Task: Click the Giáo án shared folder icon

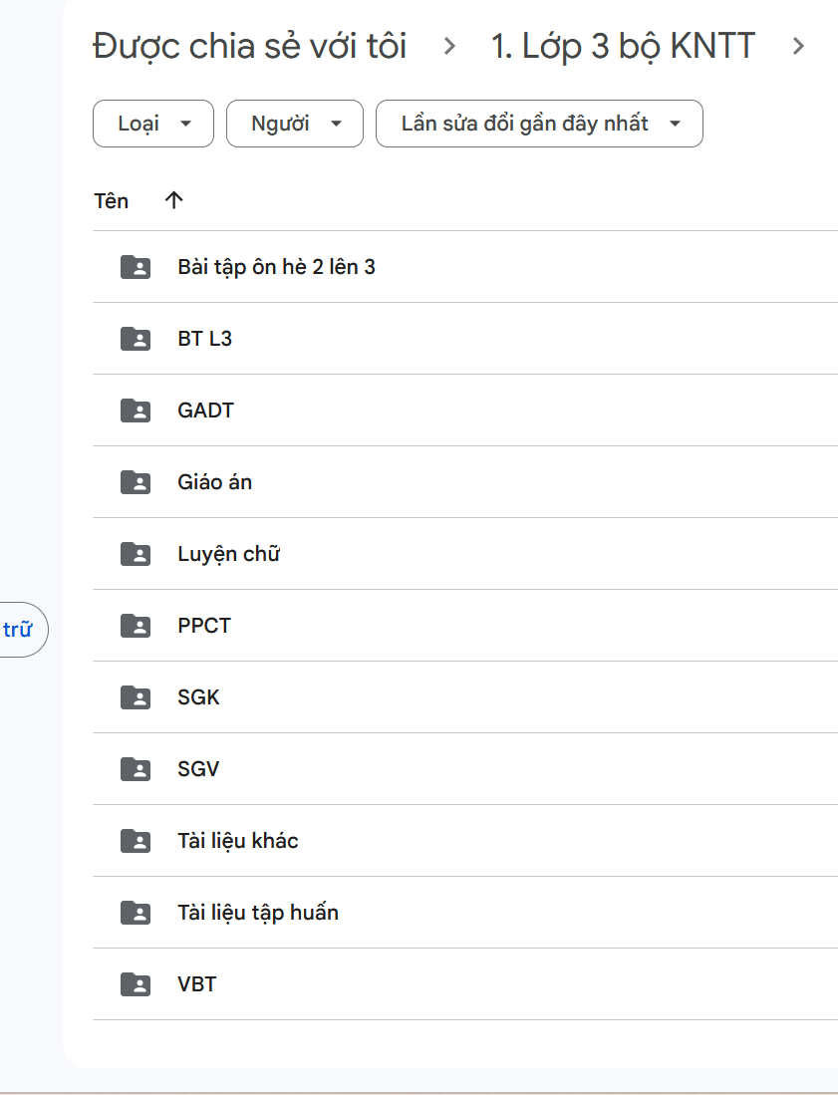Action: (136, 482)
